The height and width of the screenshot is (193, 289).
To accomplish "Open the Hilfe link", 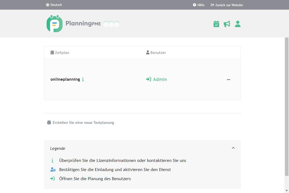I will point(201,5).
